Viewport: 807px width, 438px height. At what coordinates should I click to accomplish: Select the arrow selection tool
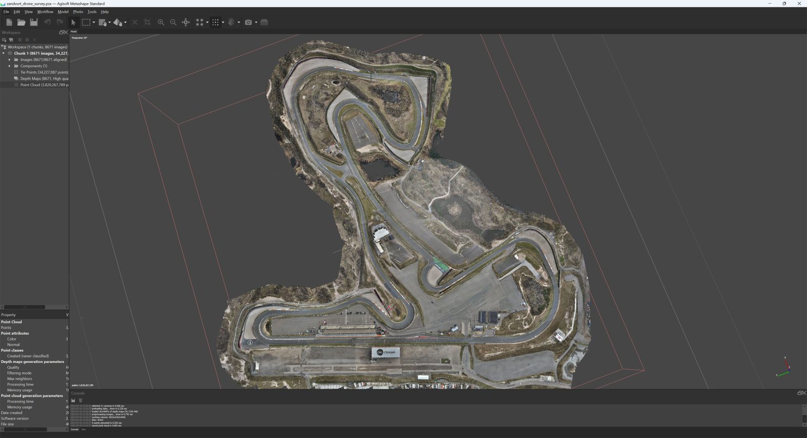(x=74, y=22)
